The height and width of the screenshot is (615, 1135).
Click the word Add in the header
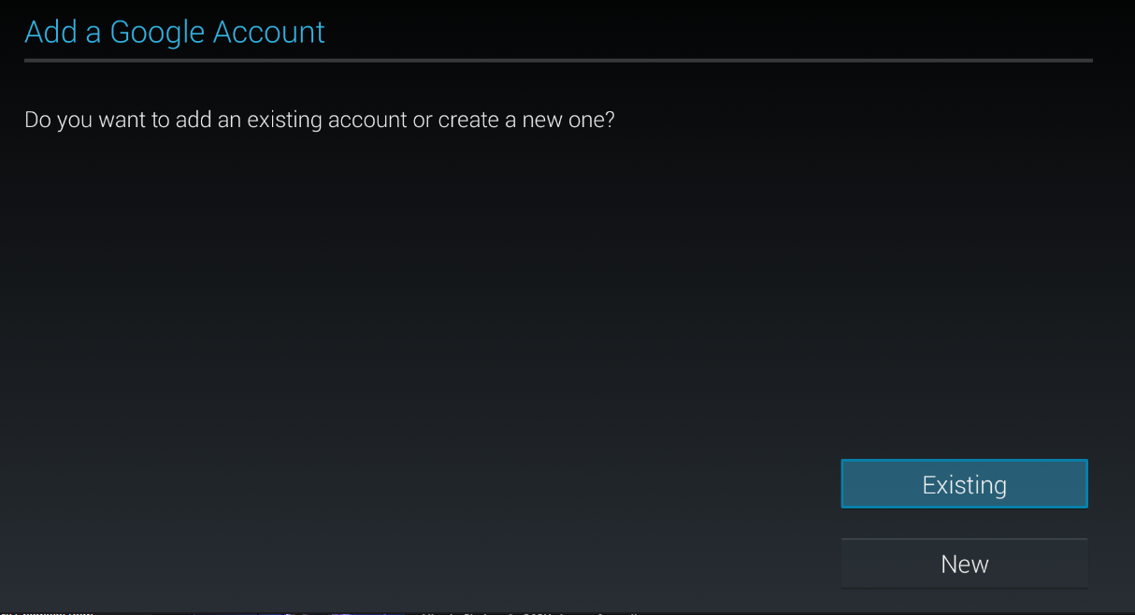[50, 32]
